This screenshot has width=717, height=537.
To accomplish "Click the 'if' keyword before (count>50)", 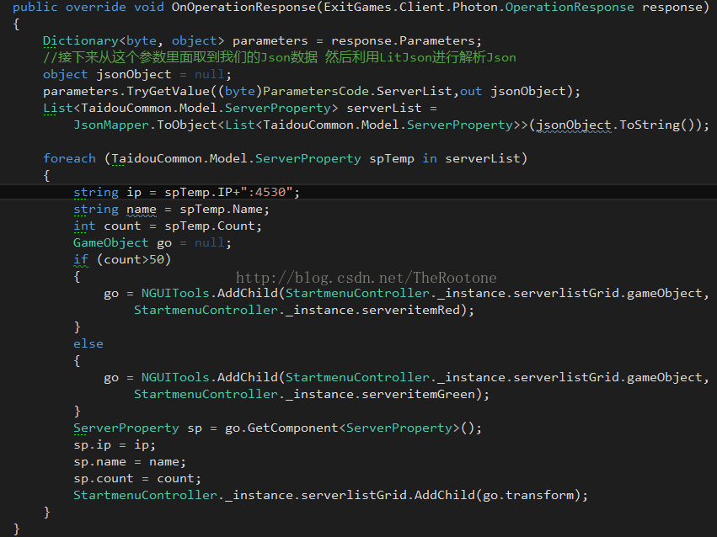I will pyautogui.click(x=81, y=260).
